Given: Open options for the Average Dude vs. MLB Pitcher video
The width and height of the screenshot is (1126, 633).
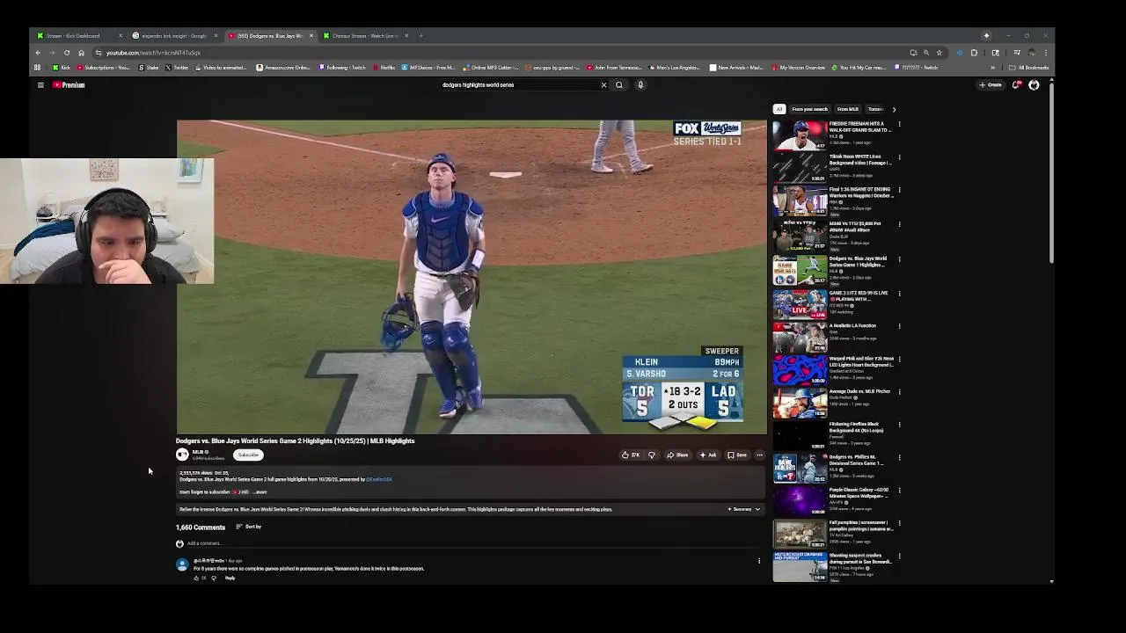Looking at the screenshot, I should [899, 393].
